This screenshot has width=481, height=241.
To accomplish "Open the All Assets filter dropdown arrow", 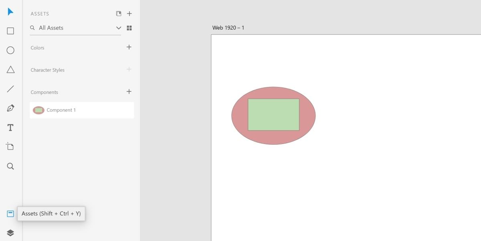I will (119, 28).
